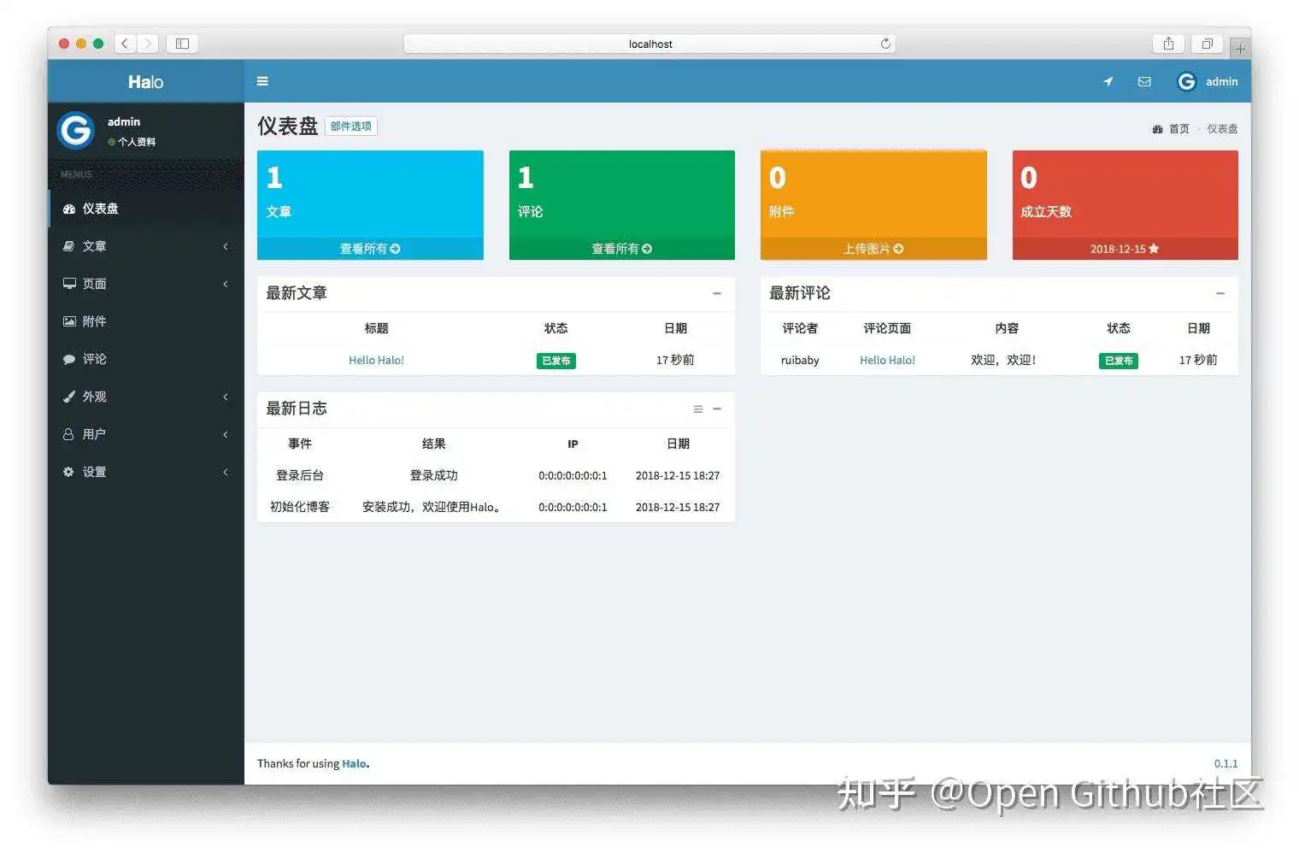This screenshot has width=1299, height=853.
Task: Open the envelope messages icon
Action: click(x=1144, y=82)
